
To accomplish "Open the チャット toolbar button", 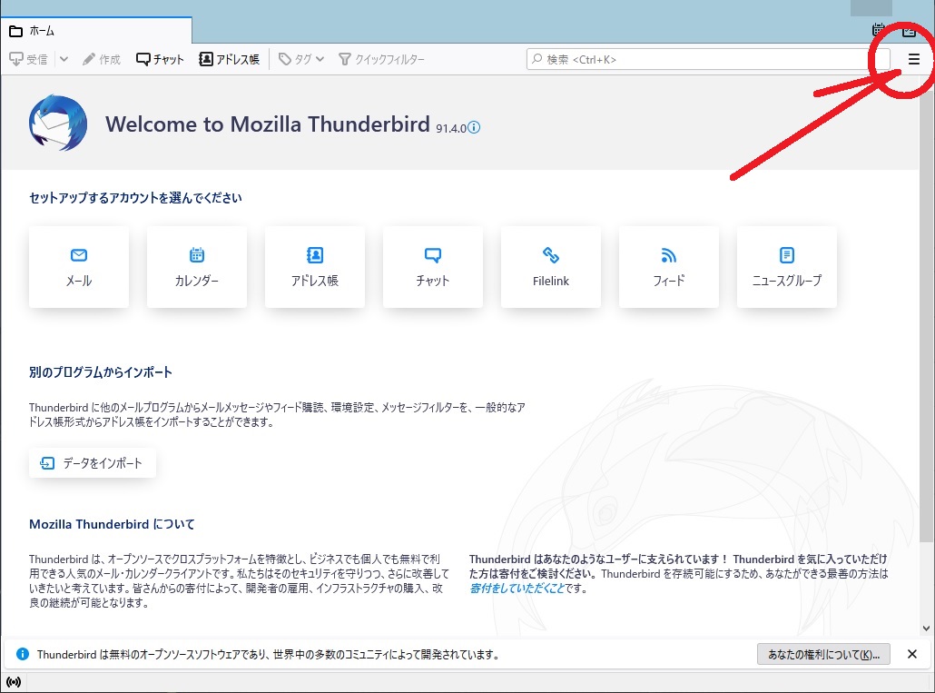I will point(161,59).
